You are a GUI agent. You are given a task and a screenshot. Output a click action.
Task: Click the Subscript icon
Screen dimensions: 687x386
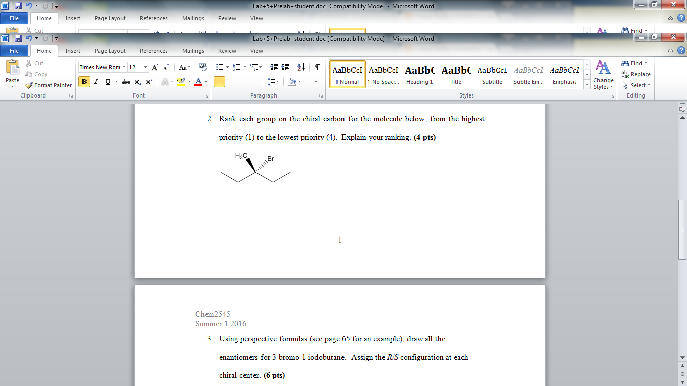point(137,82)
